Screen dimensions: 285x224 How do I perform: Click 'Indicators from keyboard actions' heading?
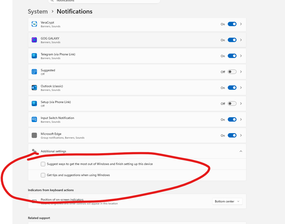click(51, 190)
